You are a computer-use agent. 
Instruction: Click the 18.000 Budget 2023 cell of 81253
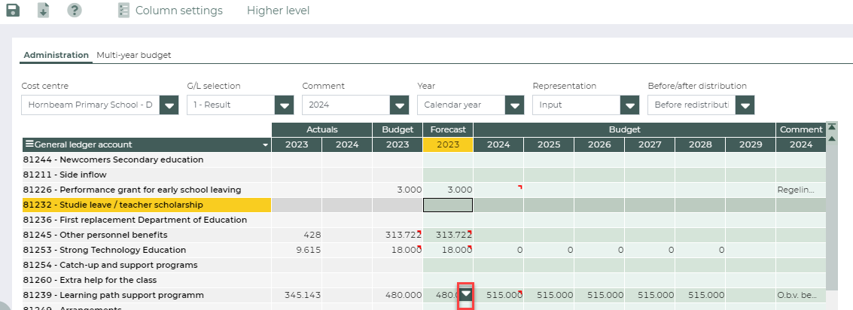397,250
